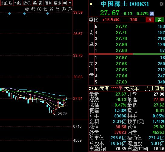This screenshot has height=152, width=165.
Task: Click the red 买 buy button
Action: (x=150, y=20)
